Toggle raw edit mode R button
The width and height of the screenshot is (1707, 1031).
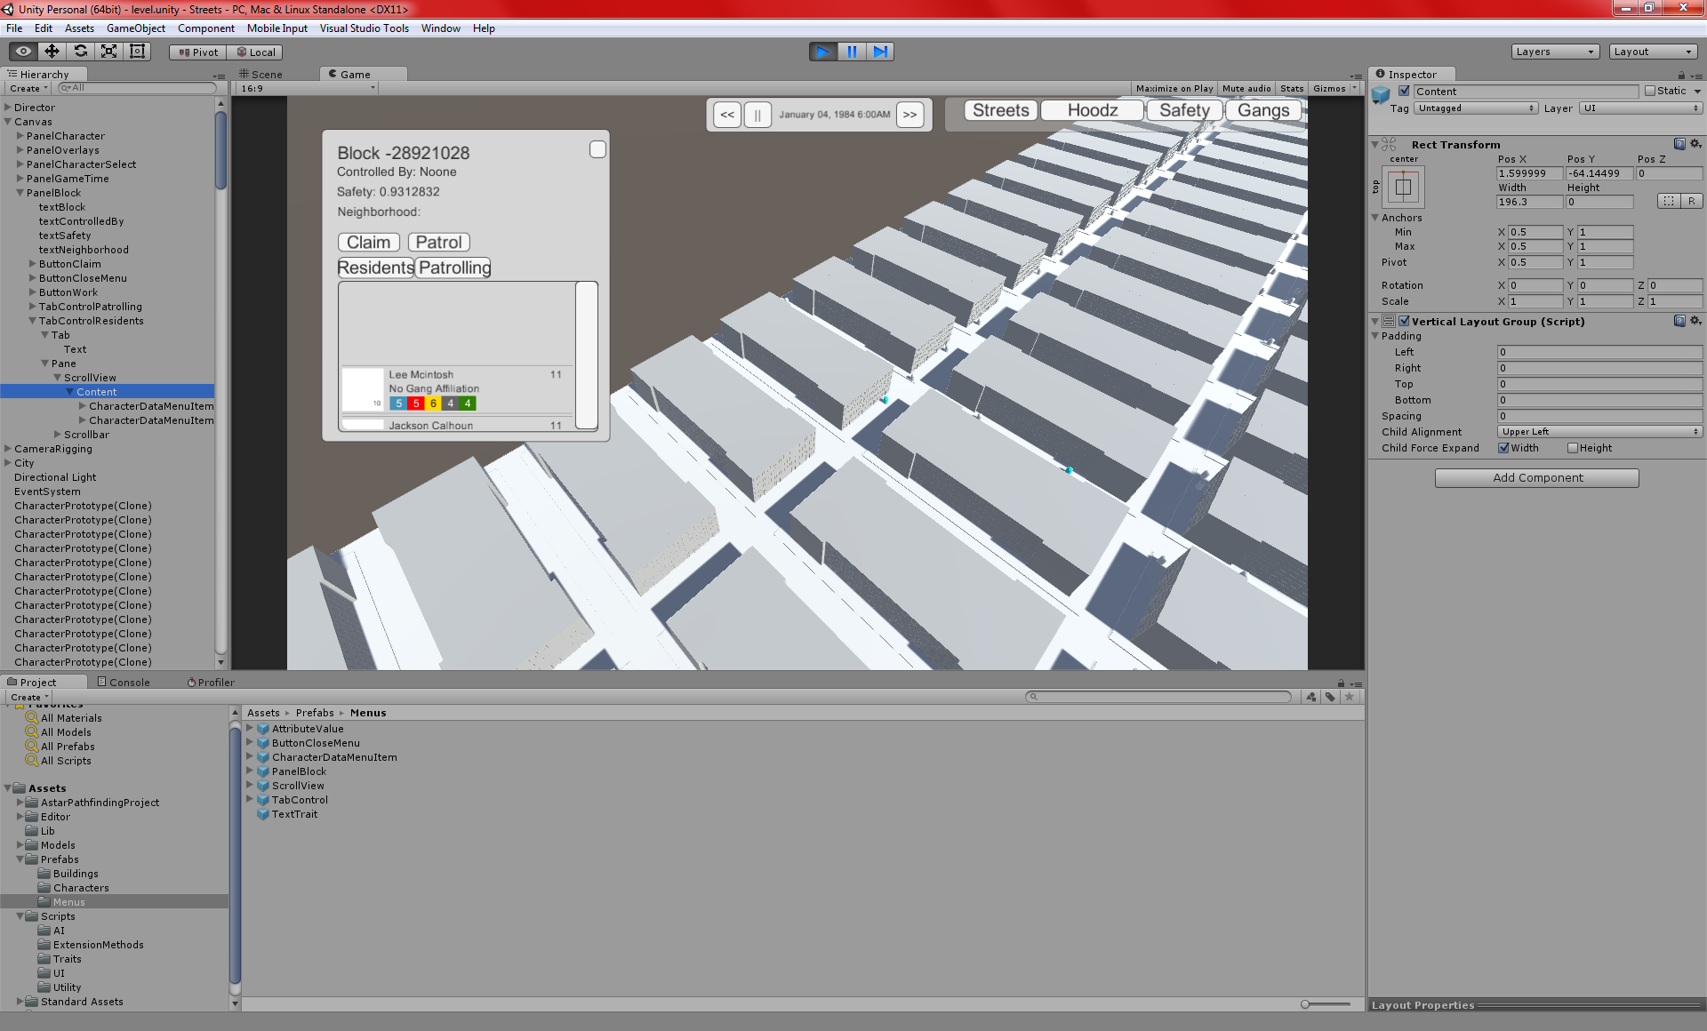[x=1691, y=201]
